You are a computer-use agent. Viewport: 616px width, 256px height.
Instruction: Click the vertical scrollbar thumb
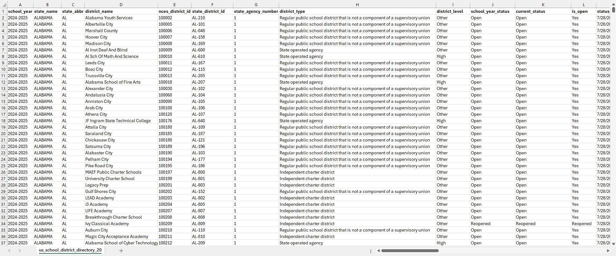pos(613,10)
